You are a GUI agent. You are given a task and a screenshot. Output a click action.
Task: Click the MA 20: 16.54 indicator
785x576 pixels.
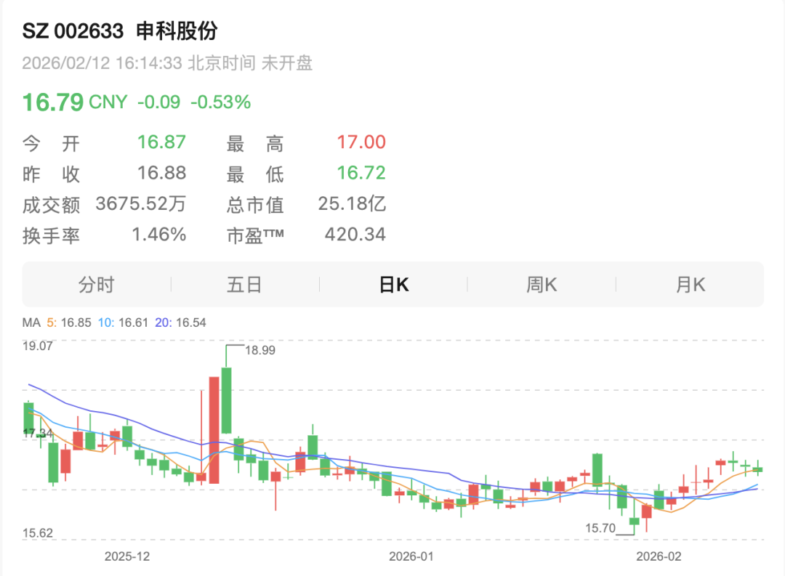pyautogui.click(x=180, y=323)
